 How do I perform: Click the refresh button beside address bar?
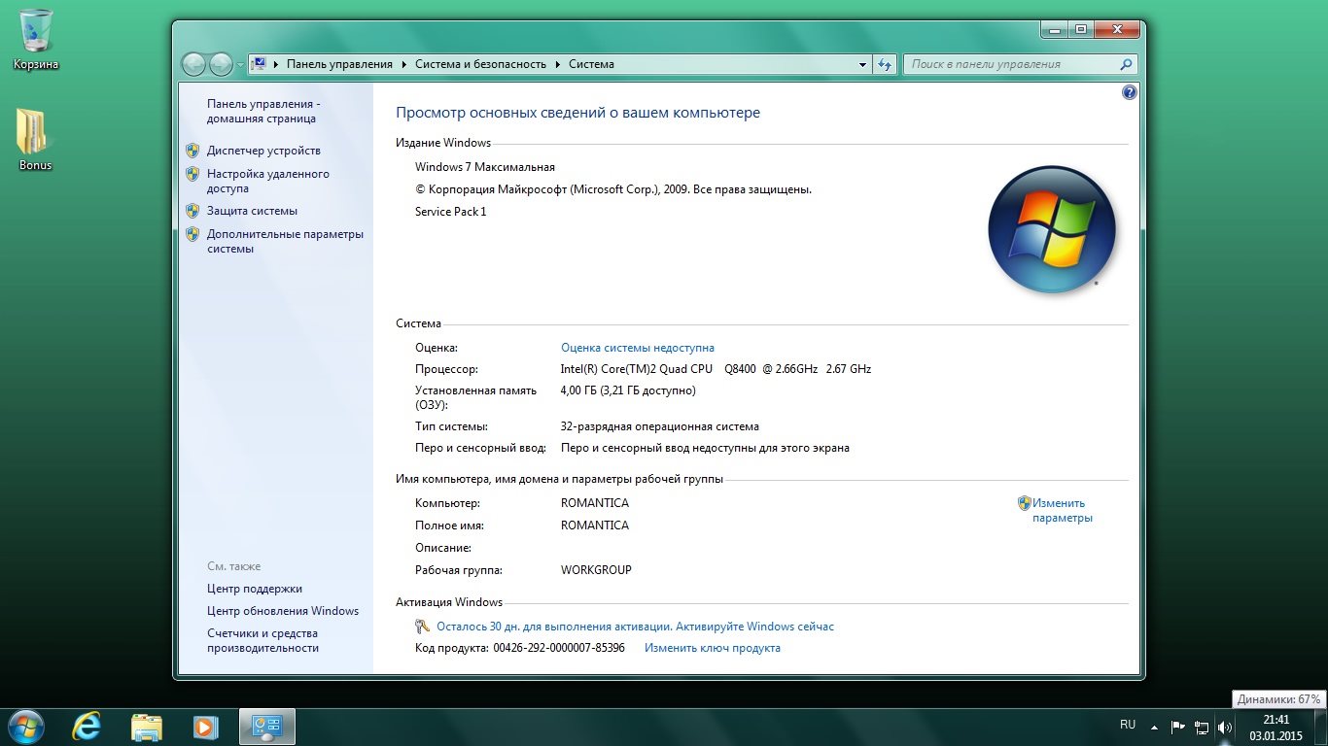884,64
